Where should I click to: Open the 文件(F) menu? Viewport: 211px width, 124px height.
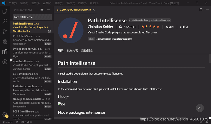point(13,3)
